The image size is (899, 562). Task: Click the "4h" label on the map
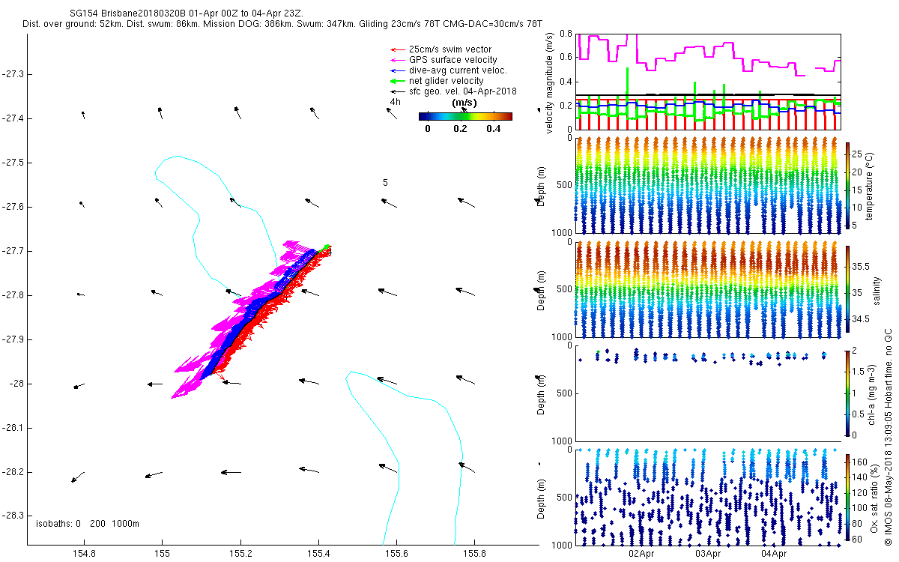[x=396, y=102]
